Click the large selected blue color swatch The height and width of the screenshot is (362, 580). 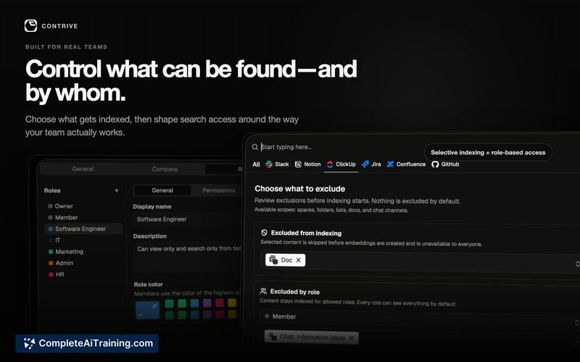148,310
